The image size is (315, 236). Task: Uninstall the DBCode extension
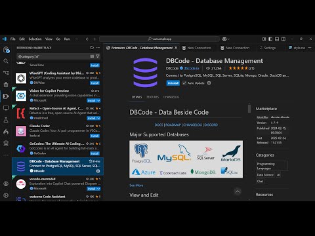(x=173, y=83)
